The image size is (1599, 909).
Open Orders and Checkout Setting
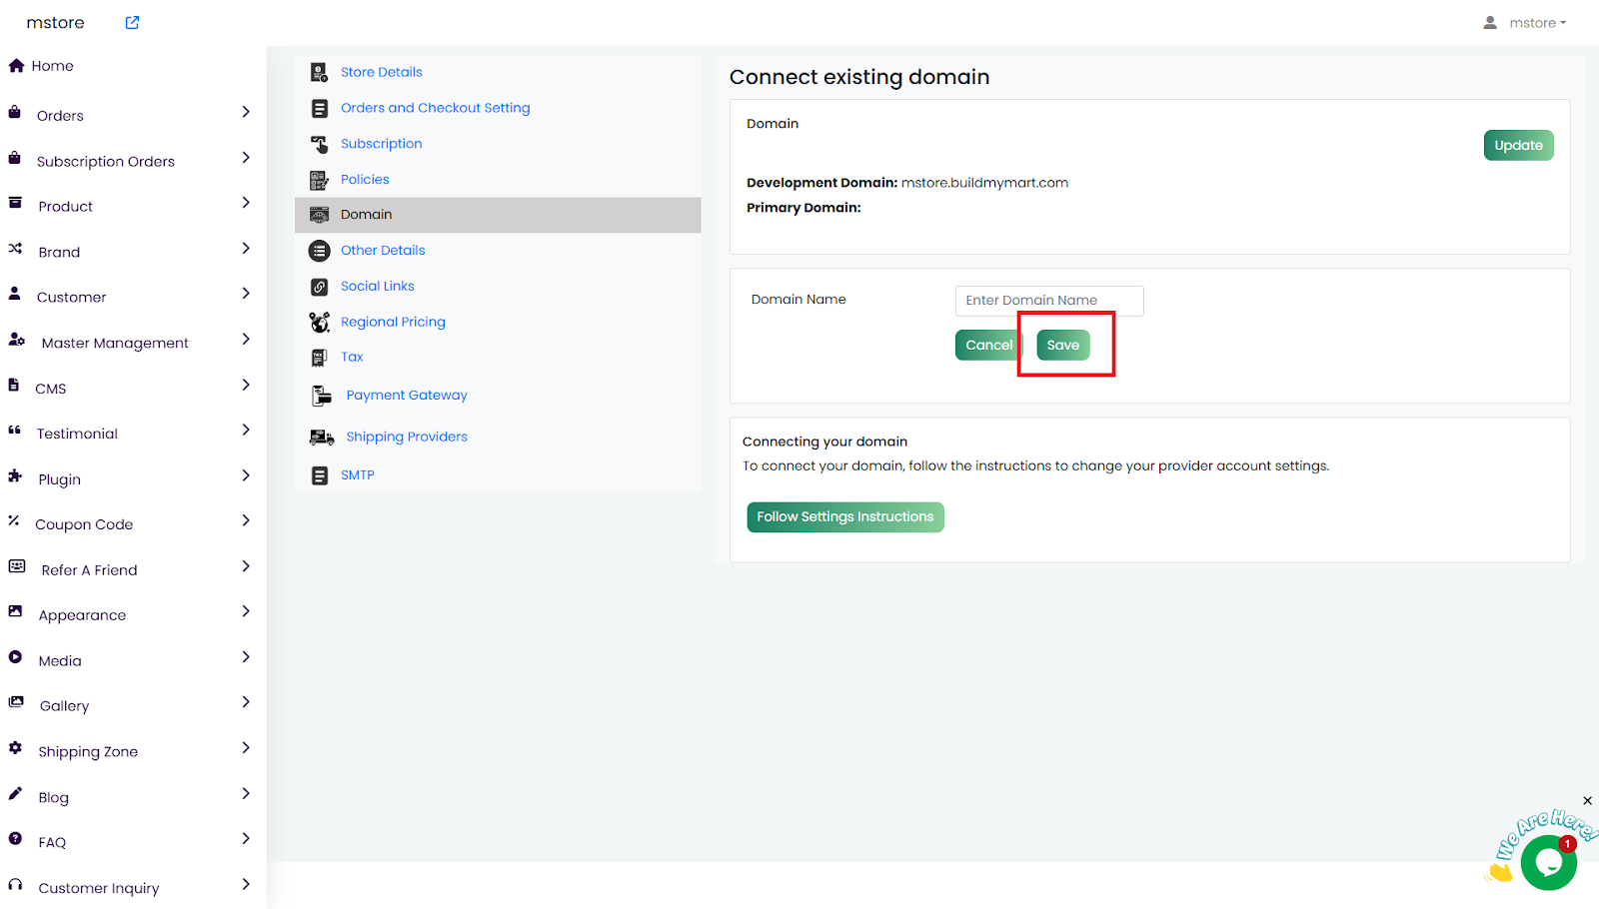435,108
